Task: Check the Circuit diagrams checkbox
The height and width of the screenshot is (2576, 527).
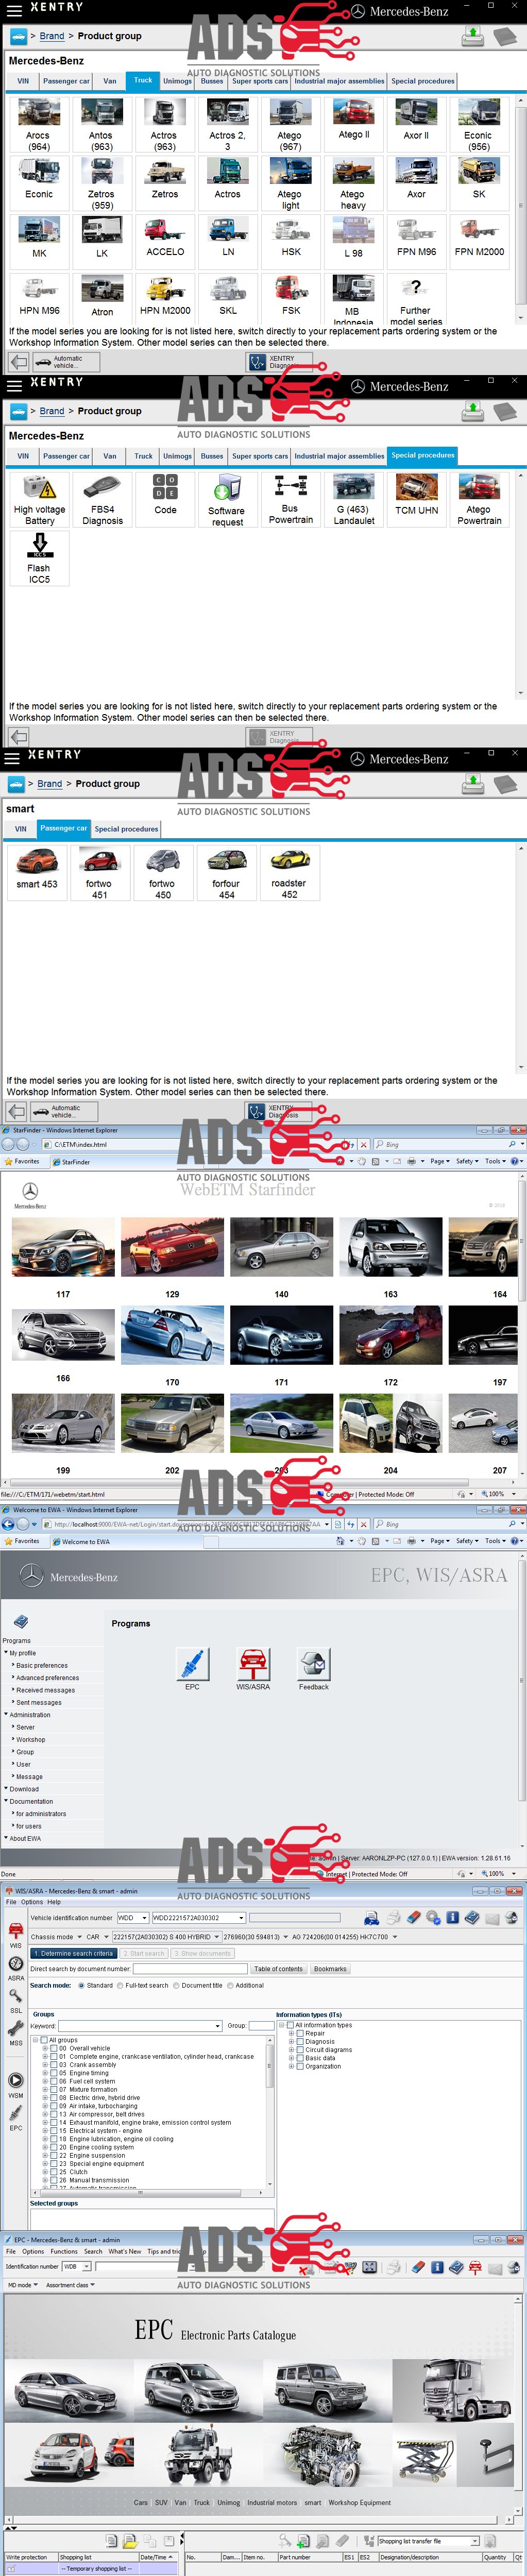Action: tap(300, 2050)
